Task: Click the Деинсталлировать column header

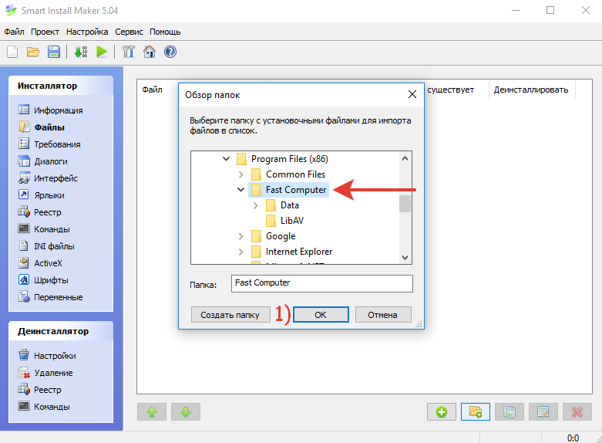Action: coord(531,90)
